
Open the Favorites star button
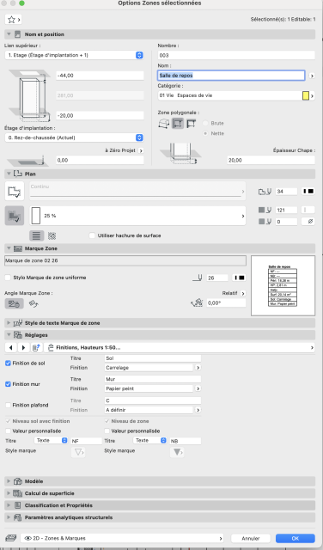14,20
